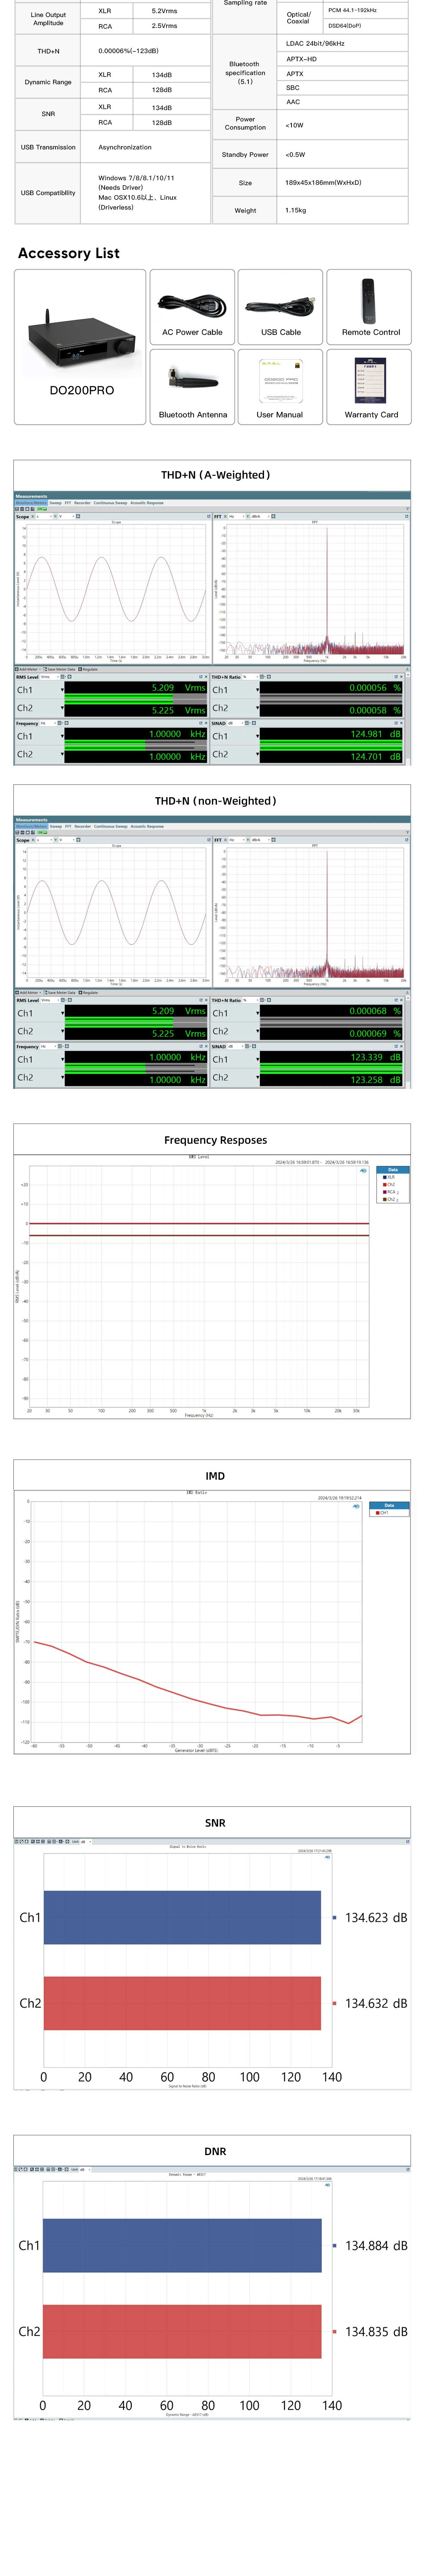Click Save Meter Data in A-Weighted panel
424x2576 pixels.
pos(59,669)
